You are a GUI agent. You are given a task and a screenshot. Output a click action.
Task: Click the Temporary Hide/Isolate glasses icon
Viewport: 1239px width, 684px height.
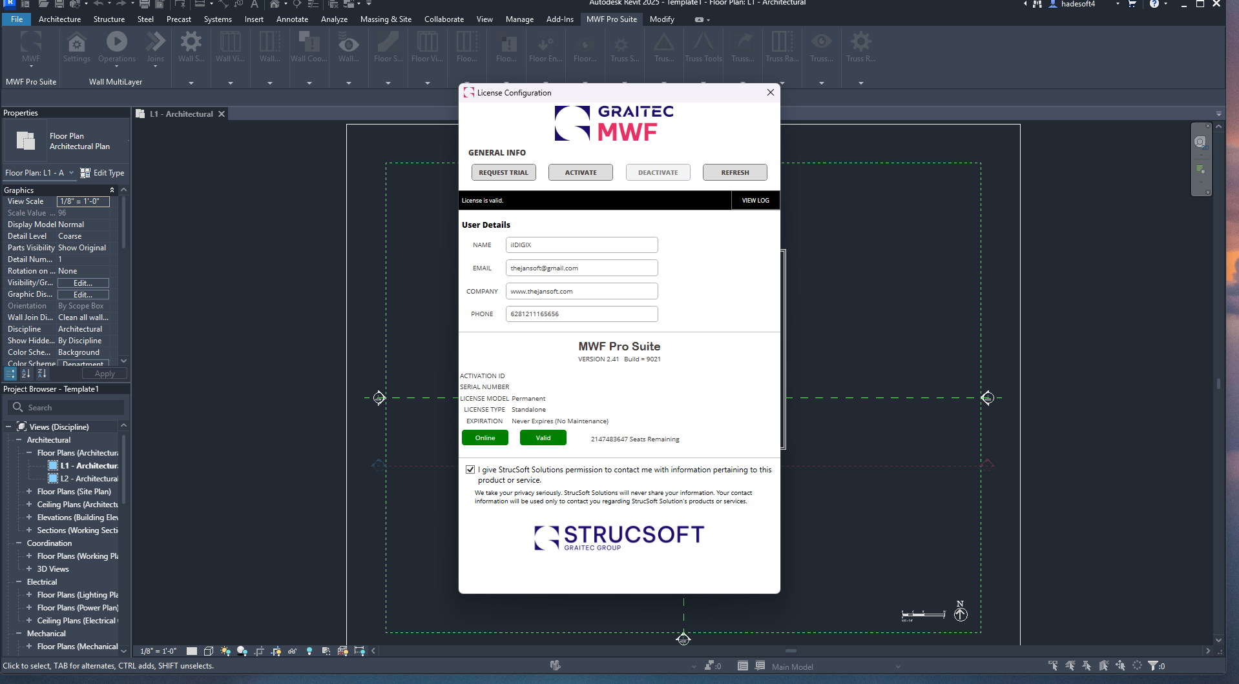click(293, 651)
